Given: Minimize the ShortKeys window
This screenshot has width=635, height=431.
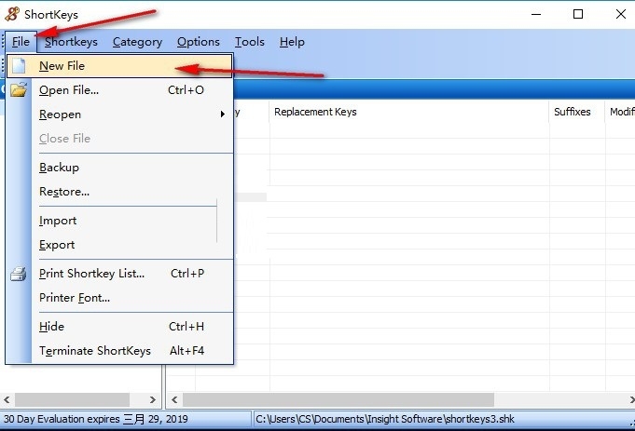Looking at the screenshot, I should (536, 14).
